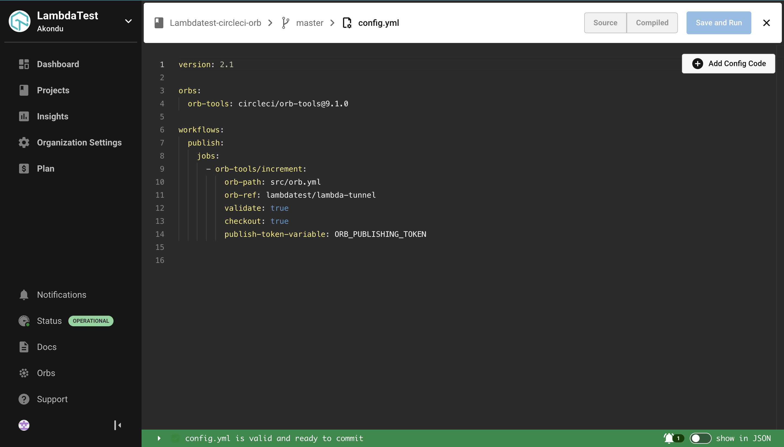
Task: Click the Save and Run button
Action: 719,23
